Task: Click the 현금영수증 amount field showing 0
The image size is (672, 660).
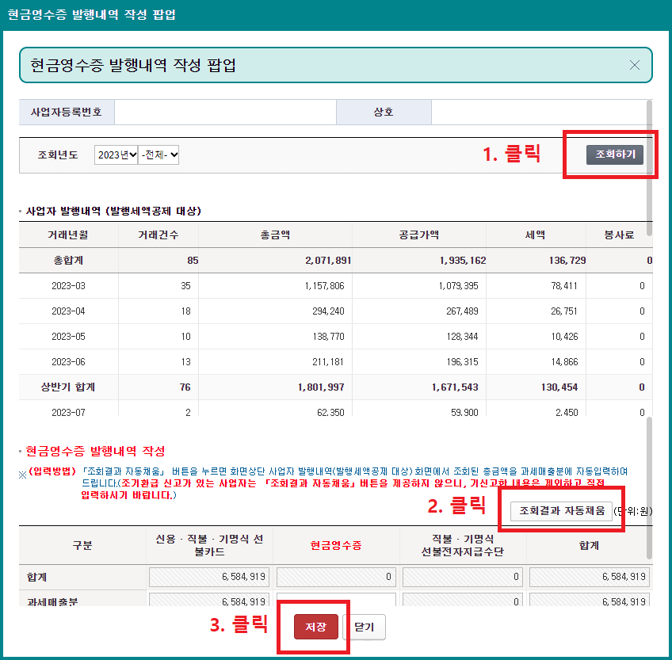Action: tap(336, 576)
